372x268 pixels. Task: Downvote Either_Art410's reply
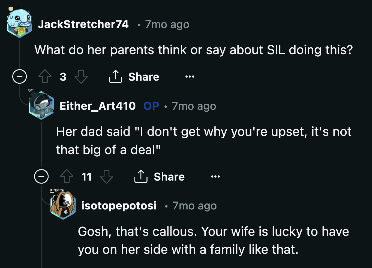click(x=106, y=176)
